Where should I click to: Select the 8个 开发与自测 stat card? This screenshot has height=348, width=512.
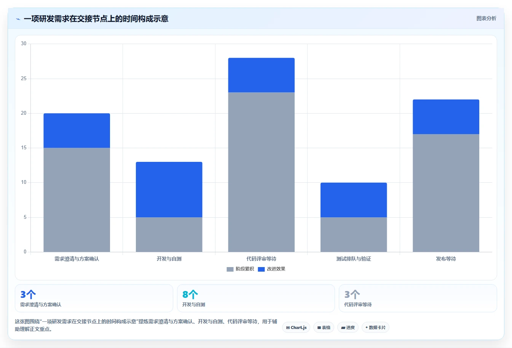256,298
